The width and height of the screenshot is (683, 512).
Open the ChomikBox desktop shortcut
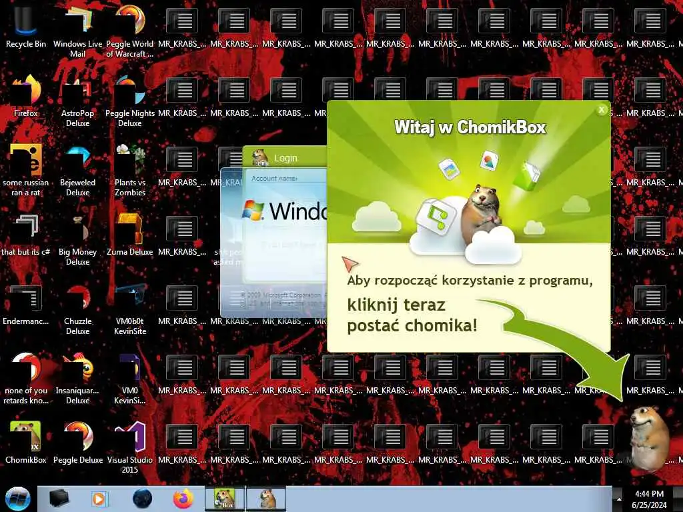[x=26, y=442]
